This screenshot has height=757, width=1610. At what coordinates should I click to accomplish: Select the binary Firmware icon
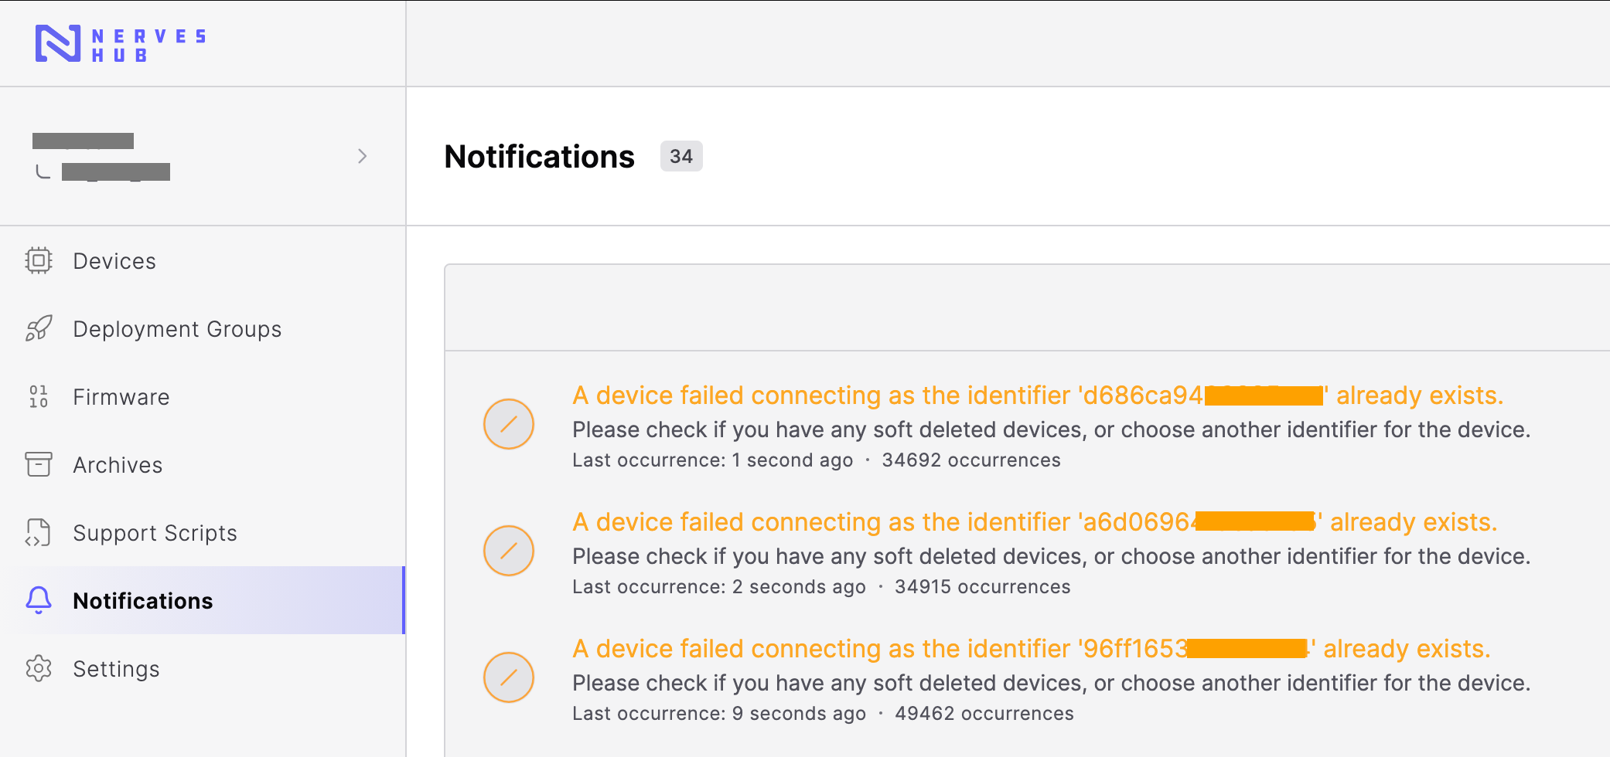39,396
